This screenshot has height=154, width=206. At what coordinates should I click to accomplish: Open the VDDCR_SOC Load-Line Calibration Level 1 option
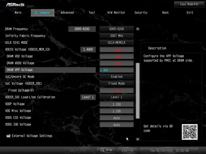(116, 97)
